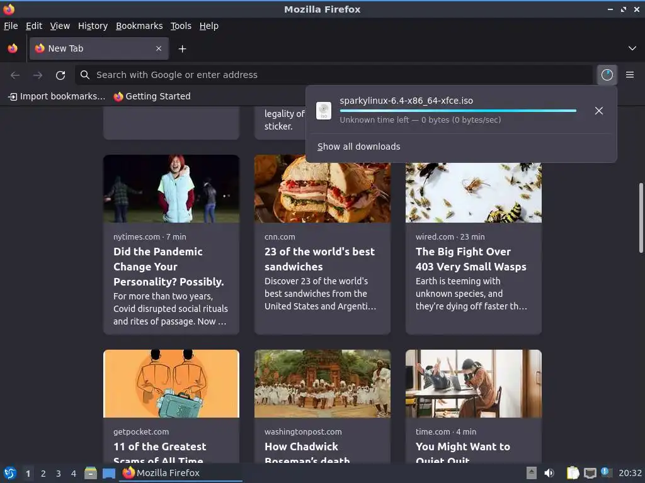Open the file manager taskbar icon

pos(91,473)
